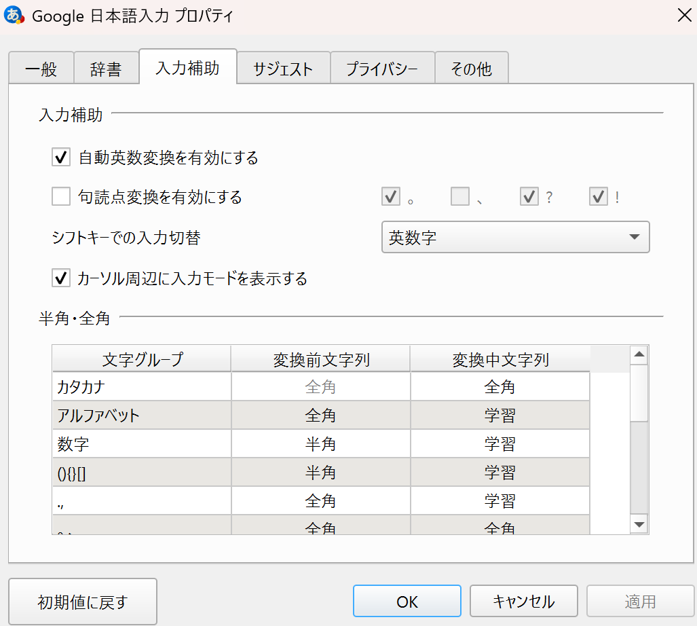Select the ., row label
The width and height of the screenshot is (697, 626).
tap(142, 500)
